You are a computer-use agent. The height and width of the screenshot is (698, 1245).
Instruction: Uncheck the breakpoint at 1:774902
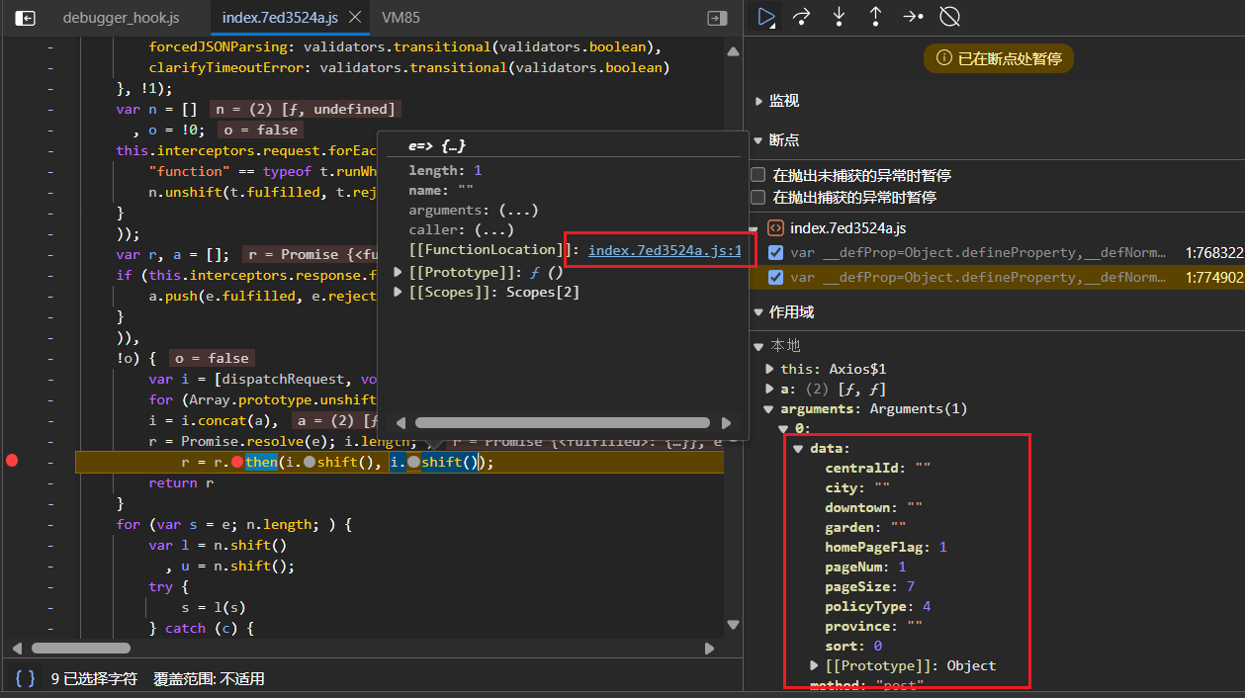click(776, 277)
